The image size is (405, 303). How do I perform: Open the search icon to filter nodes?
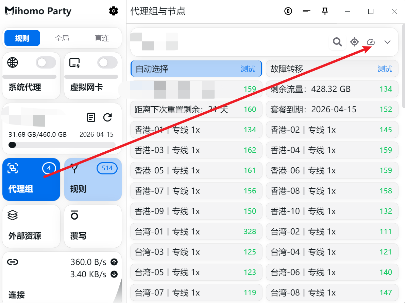point(337,42)
